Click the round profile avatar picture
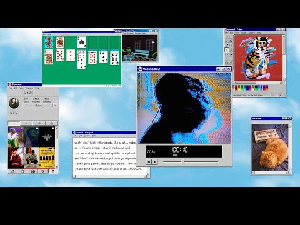This screenshot has height=225, width=300. (x=14, y=103)
